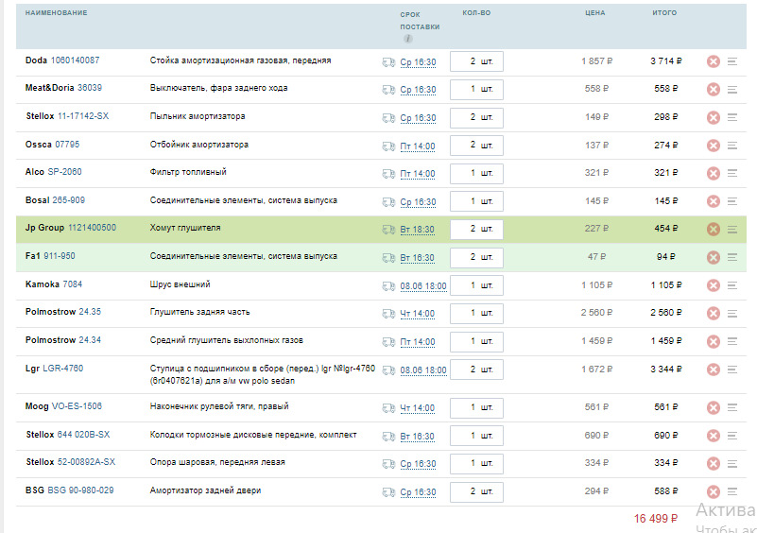Click description Шрус внешний
The width and height of the screenshot is (757, 533).
pos(181,284)
